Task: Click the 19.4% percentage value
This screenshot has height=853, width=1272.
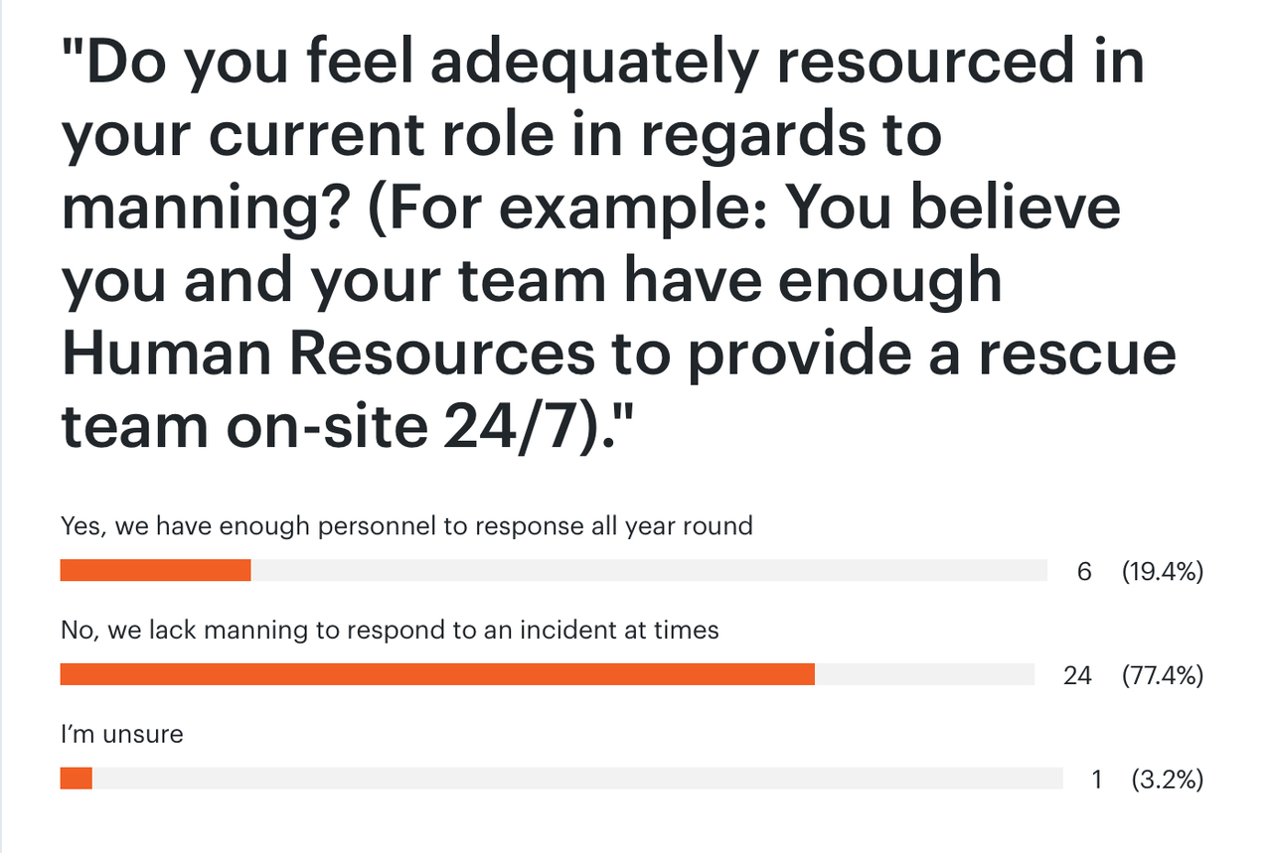Action: (1163, 571)
